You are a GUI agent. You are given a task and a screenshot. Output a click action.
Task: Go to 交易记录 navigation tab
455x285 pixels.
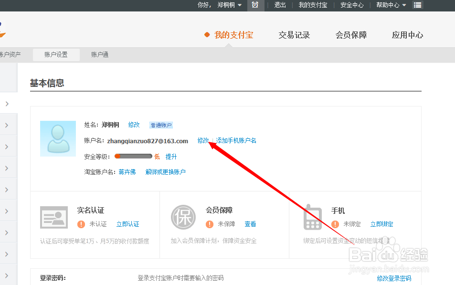click(294, 35)
